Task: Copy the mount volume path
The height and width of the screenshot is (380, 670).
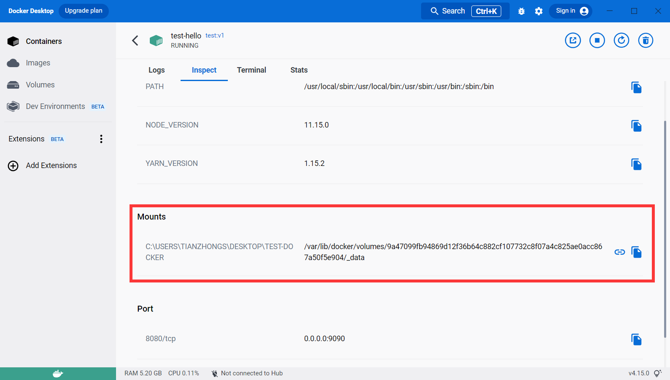Action: pyautogui.click(x=636, y=252)
